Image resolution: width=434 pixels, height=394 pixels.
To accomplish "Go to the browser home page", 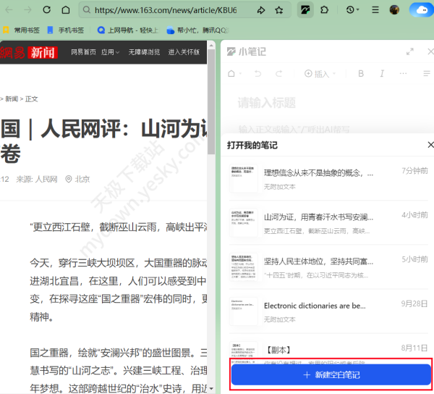I will [66, 10].
